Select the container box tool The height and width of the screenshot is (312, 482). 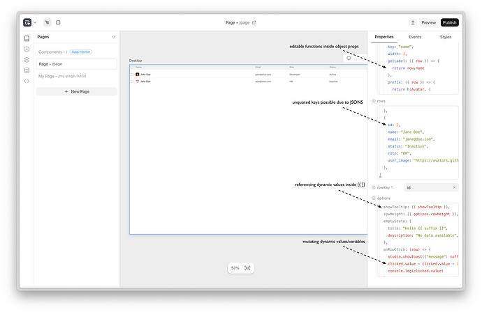[x=58, y=22]
